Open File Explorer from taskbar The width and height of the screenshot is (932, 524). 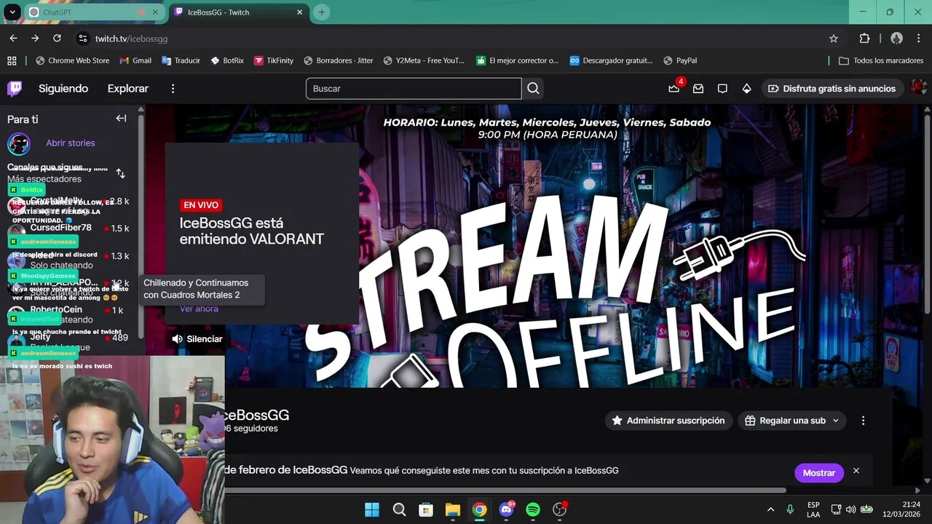click(453, 509)
